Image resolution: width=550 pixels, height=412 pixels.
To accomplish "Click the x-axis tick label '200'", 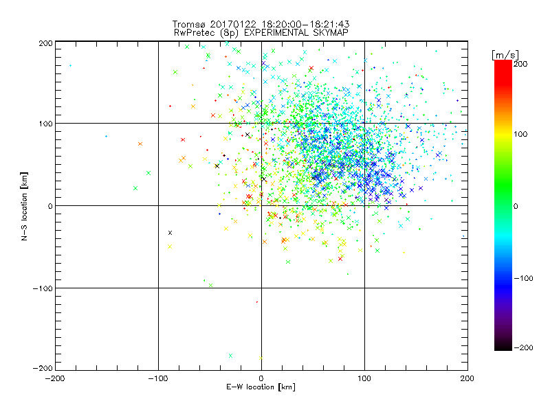I will point(467,378).
